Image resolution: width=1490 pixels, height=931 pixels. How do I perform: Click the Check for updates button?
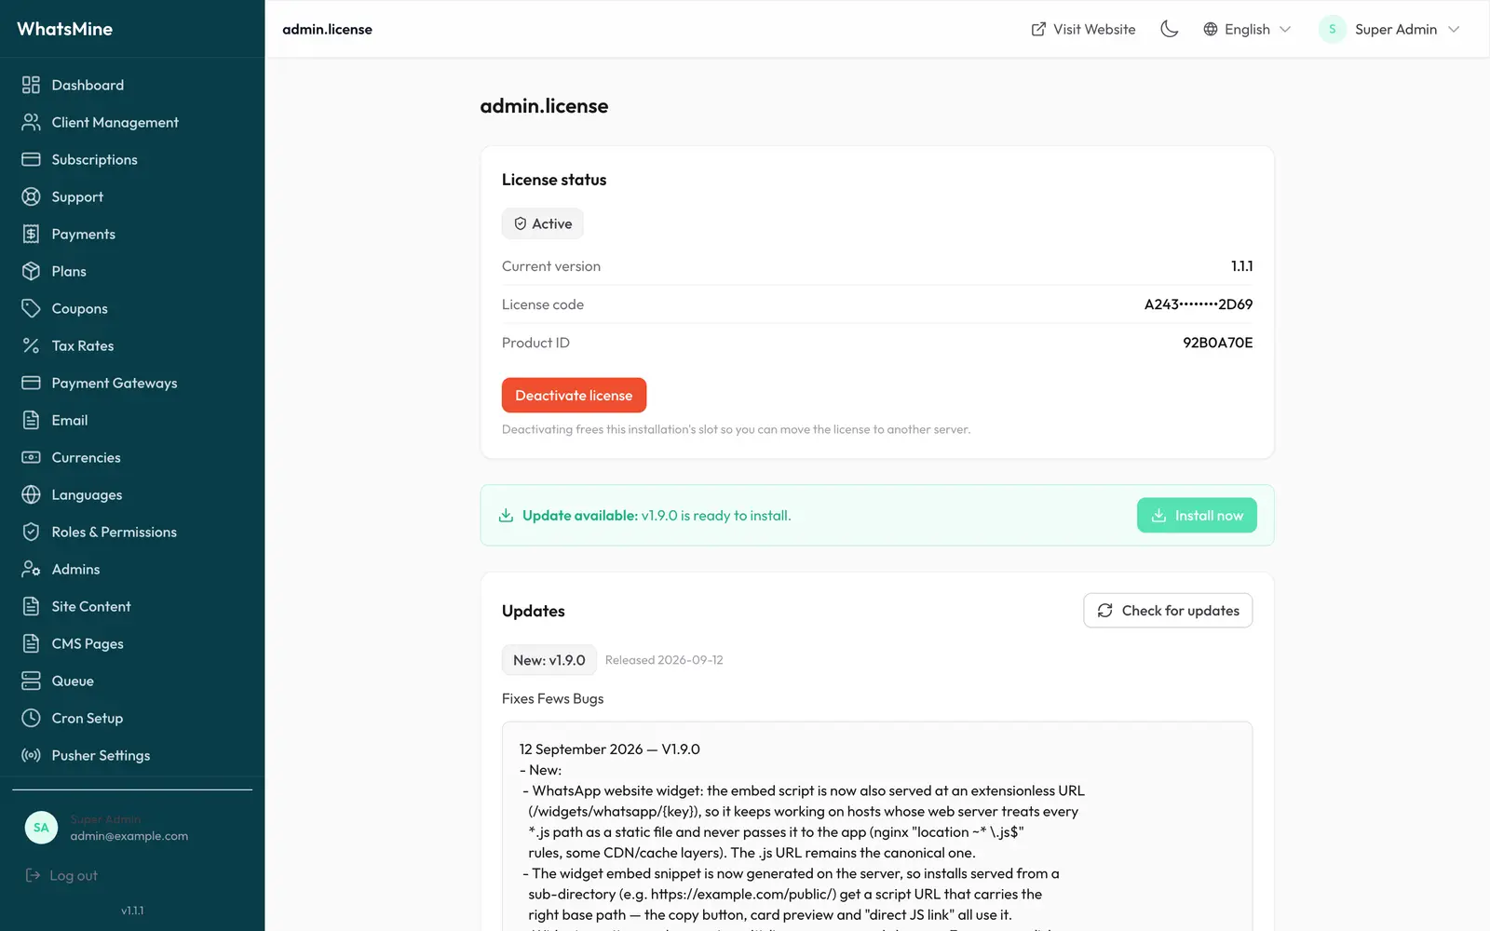point(1168,611)
